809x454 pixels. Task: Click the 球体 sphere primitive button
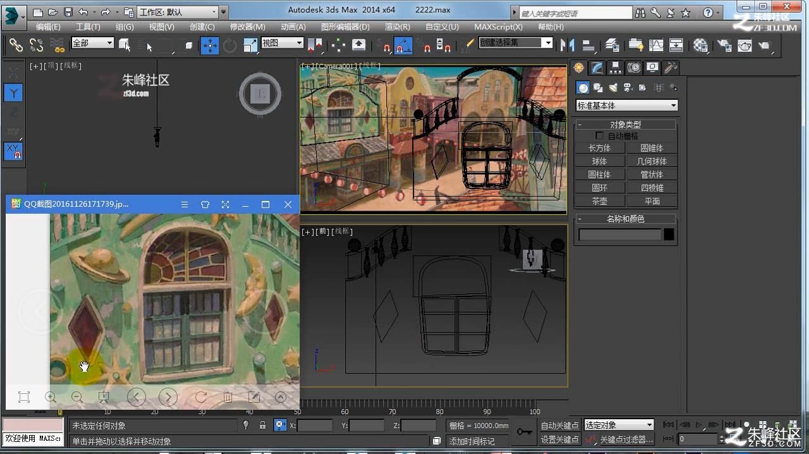(x=600, y=161)
